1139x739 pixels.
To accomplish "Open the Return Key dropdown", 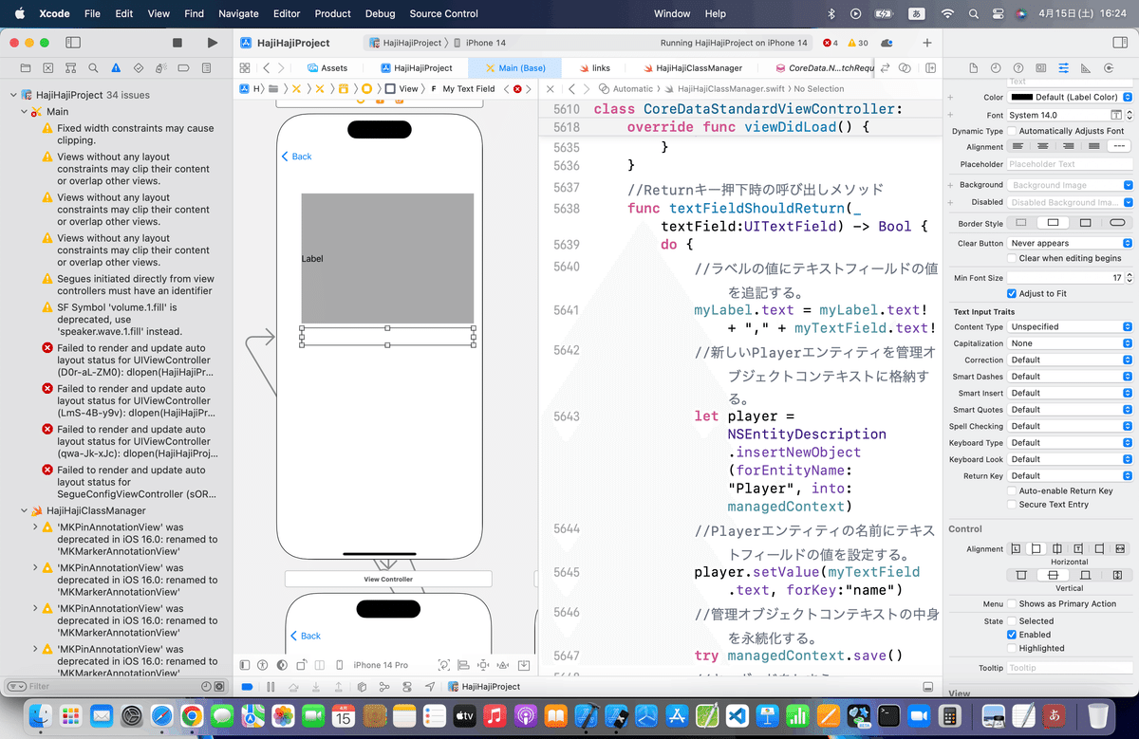I will point(1071,476).
